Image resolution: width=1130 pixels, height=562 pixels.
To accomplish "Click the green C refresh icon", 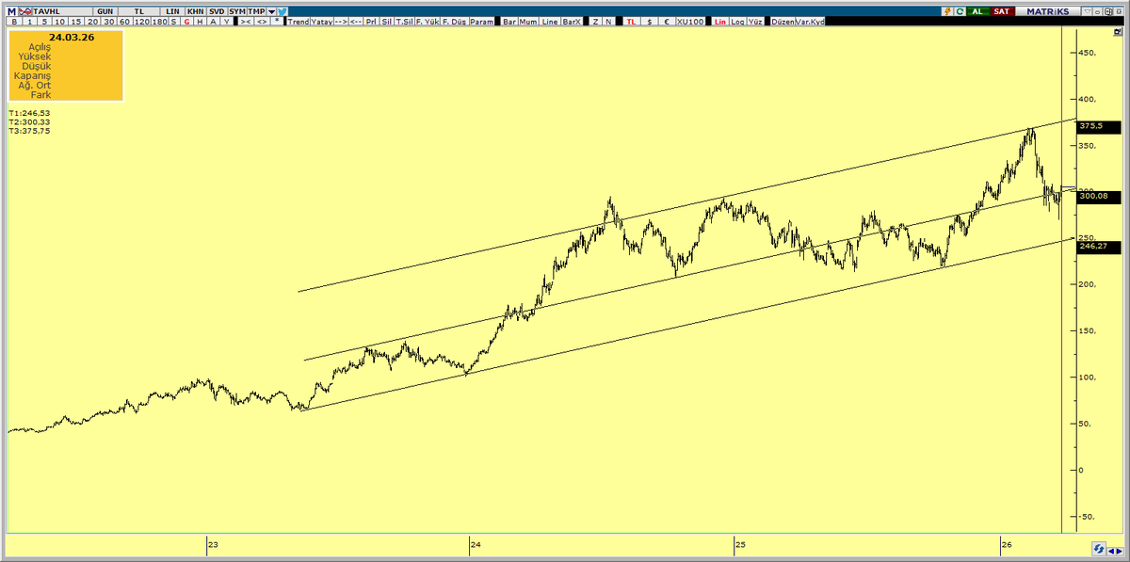I will (960, 11).
